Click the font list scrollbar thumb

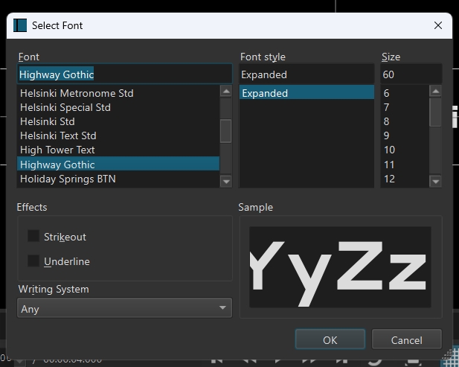226,131
